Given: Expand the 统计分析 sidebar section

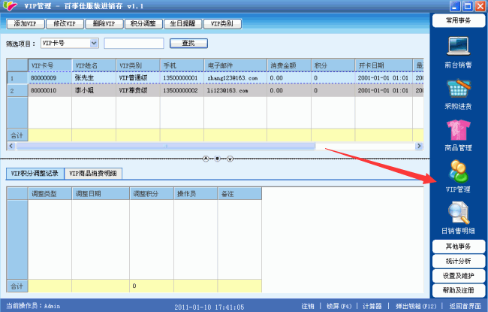Looking at the screenshot, I should 459,261.
